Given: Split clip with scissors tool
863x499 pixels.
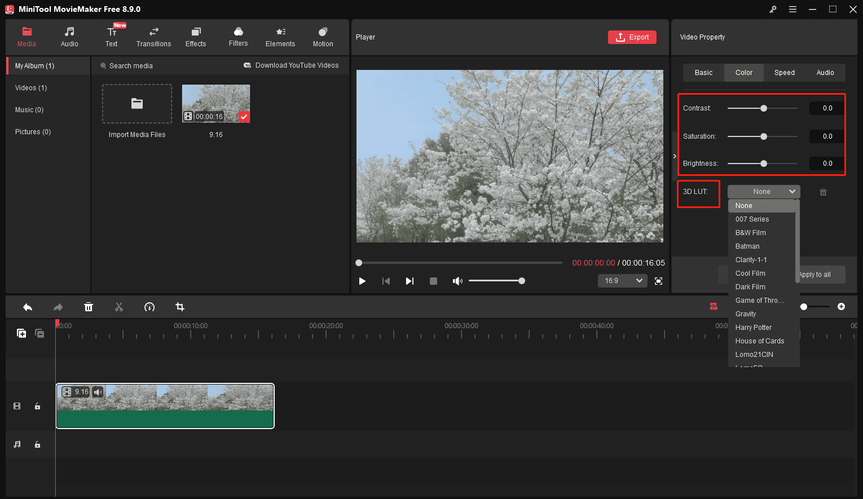Looking at the screenshot, I should coord(118,307).
